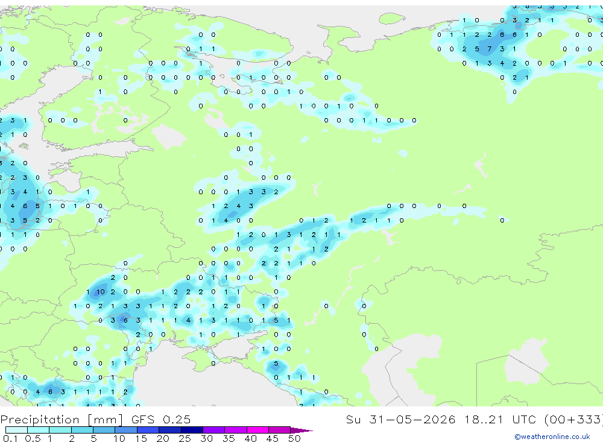Click the 10–15 mm legend swatch
Screen dimensions: 603x442
point(126,430)
